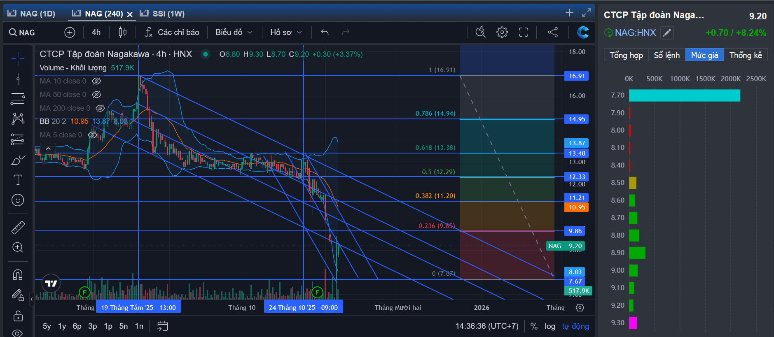The image size is (774, 337).
Task: Click the NAG 9.20 price label
Action: tap(565, 246)
